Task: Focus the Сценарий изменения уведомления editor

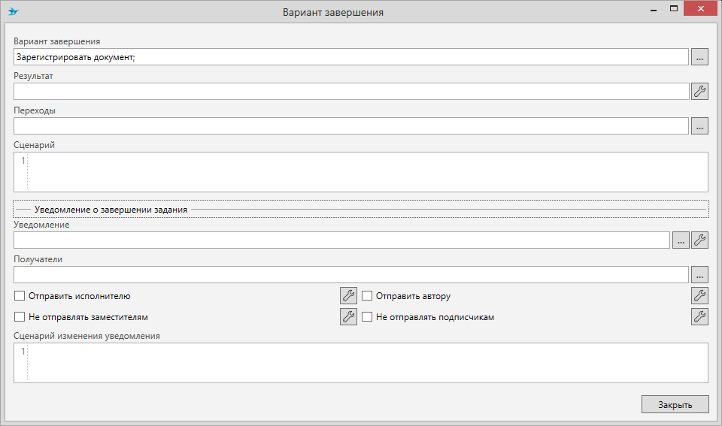Action: pos(367,363)
